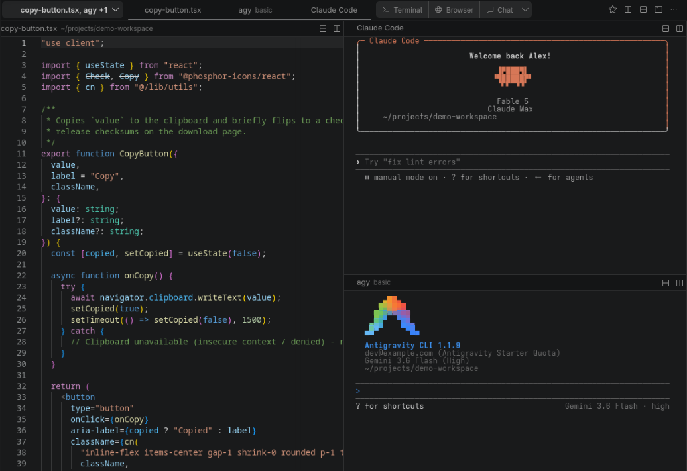Screen dimensions: 687x471
Task: Split Claude Code pane horizontally
Action: tap(666, 28)
